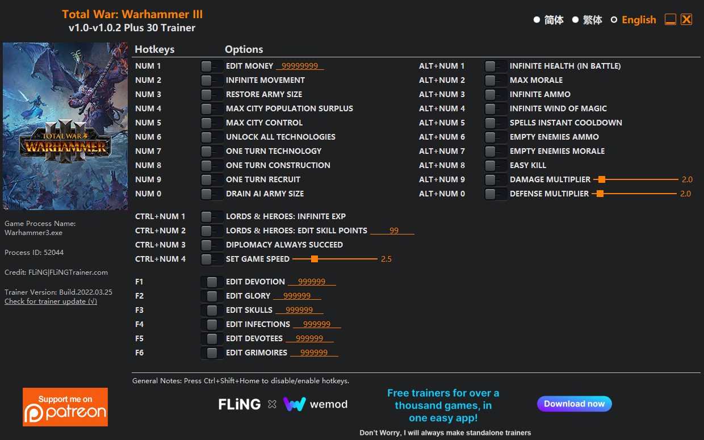Image resolution: width=704 pixels, height=440 pixels.
Task: Click the Set Game Speed slider handle
Action: (315, 259)
